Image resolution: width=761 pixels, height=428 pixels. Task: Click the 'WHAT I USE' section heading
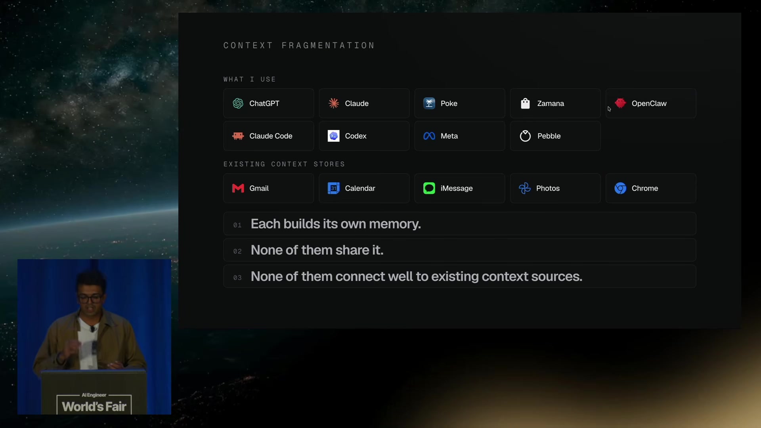[x=250, y=79]
